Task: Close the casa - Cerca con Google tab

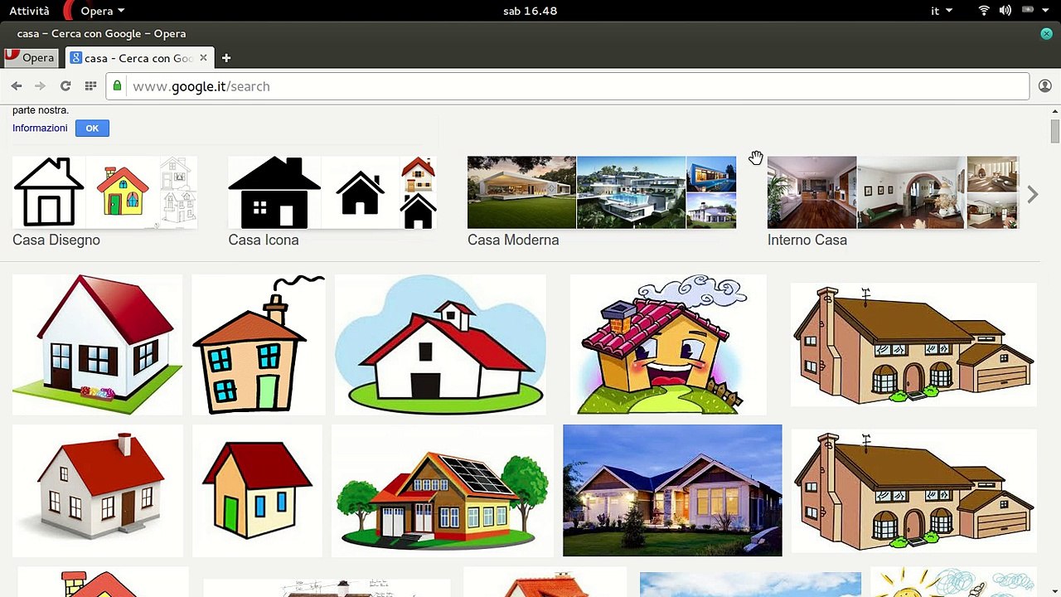Action: coord(203,58)
